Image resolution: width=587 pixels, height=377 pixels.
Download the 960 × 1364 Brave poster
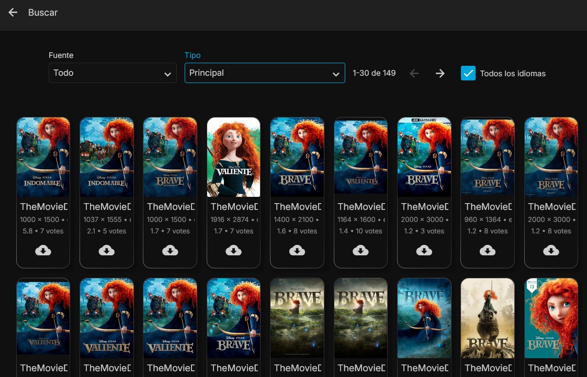488,251
